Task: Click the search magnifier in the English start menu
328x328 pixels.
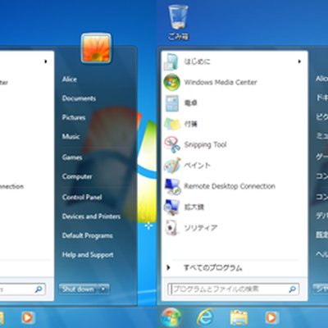Action: pos(39,289)
